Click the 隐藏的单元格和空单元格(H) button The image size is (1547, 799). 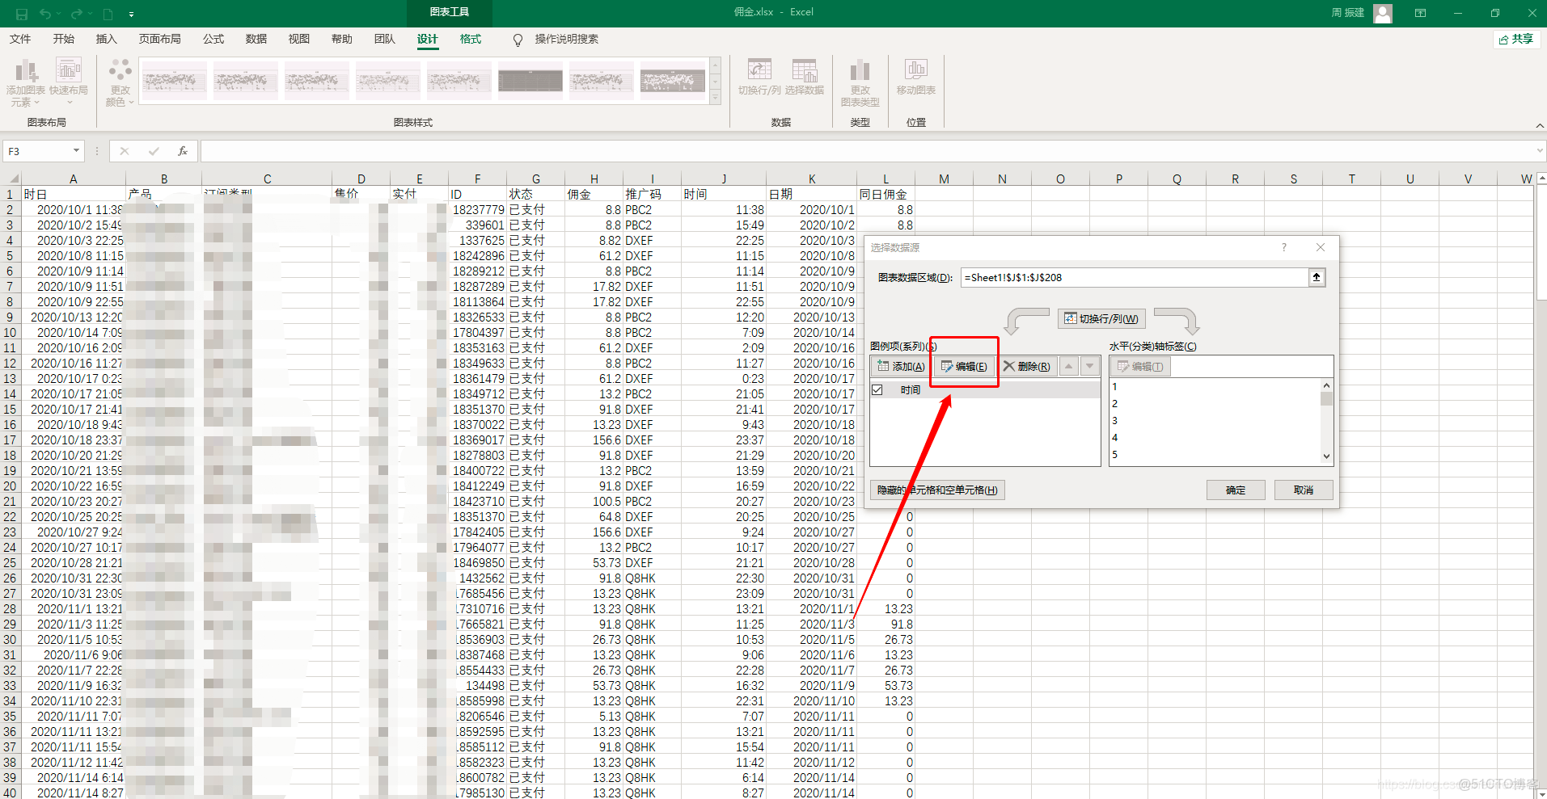point(937,490)
